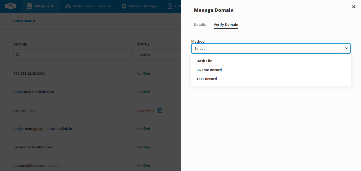Click domain 192.168.12.43:8080
Viewport: 361px width, 171px height.
coord(29,73)
